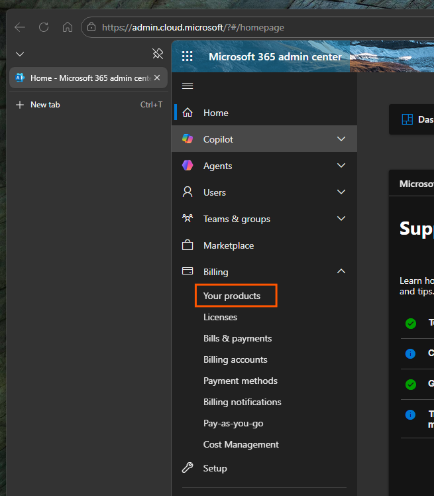Expand the Users chevron
This screenshot has width=434, height=496.
pyautogui.click(x=341, y=192)
